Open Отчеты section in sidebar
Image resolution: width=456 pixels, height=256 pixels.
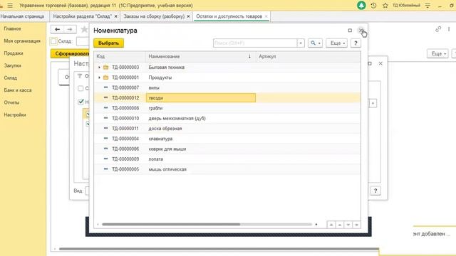click(11, 102)
